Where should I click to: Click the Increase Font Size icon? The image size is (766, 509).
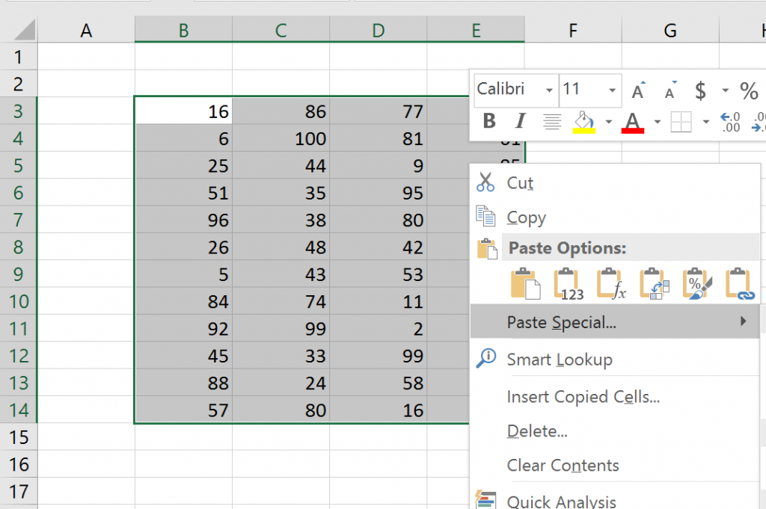point(638,90)
